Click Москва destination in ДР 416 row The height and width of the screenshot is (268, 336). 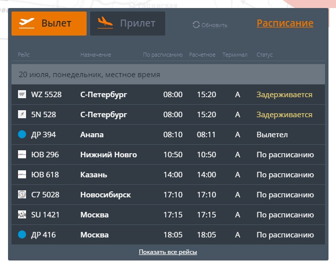[x=95, y=235]
